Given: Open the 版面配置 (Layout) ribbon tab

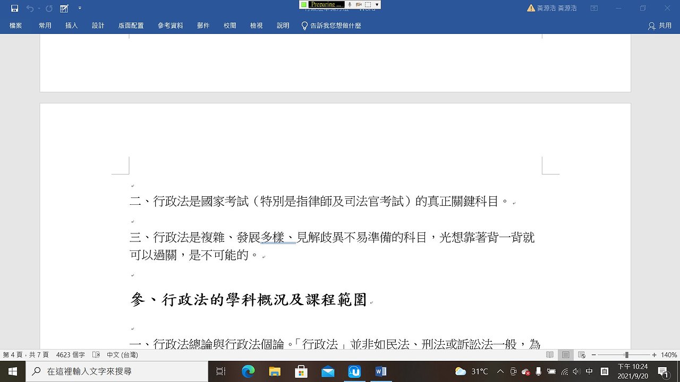Looking at the screenshot, I should [131, 25].
